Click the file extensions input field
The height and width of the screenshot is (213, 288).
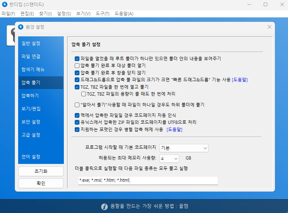pyautogui.click(x=148, y=180)
